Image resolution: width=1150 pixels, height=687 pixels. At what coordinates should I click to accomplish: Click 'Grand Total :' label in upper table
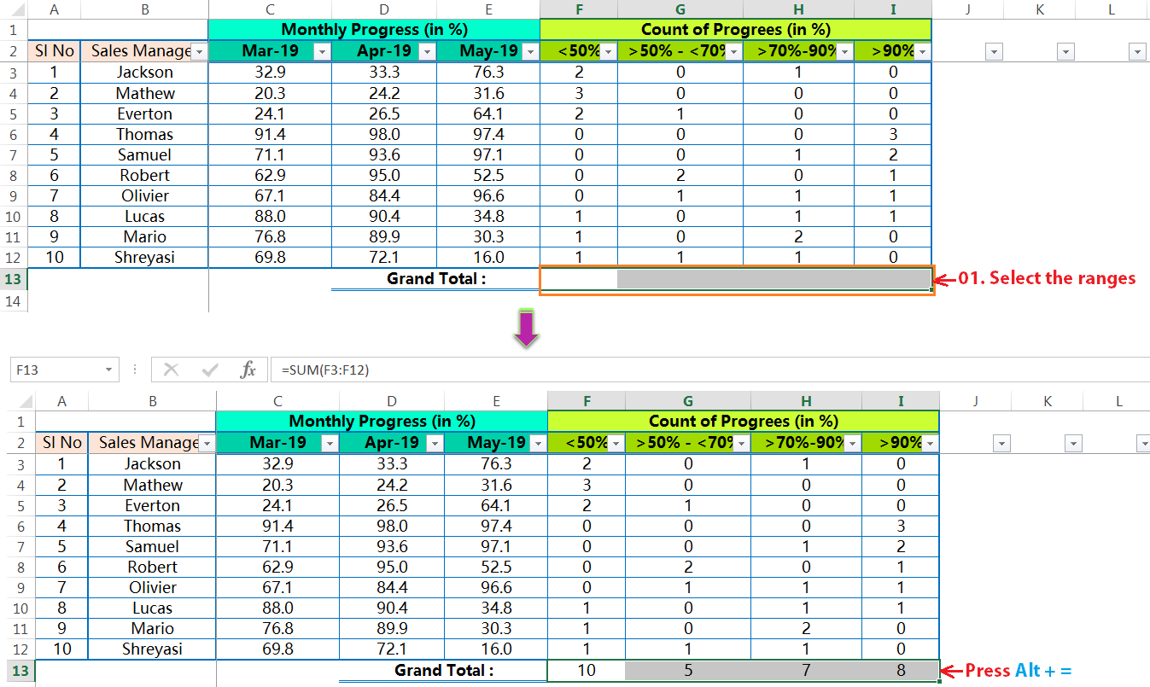[x=436, y=278]
